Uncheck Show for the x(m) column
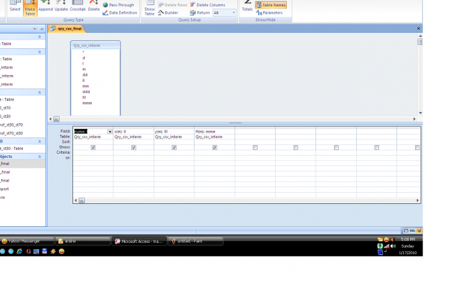 click(134, 148)
